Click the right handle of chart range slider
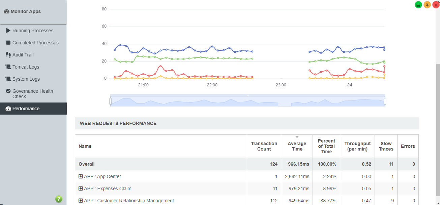440x205 pixels. (x=385, y=101)
